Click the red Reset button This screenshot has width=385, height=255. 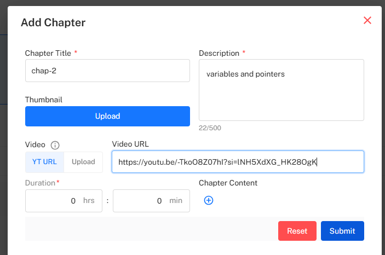point(297,231)
